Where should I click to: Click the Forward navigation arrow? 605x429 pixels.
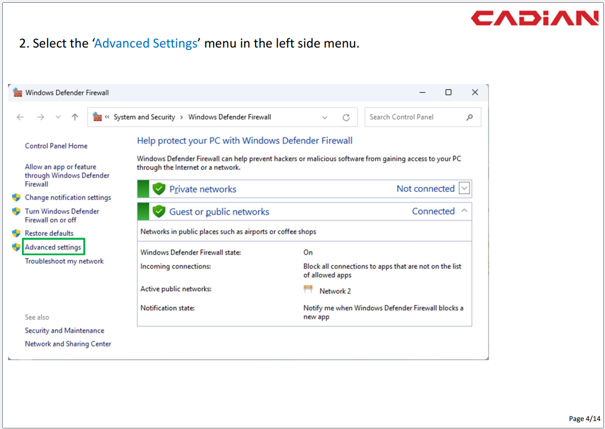tap(40, 117)
